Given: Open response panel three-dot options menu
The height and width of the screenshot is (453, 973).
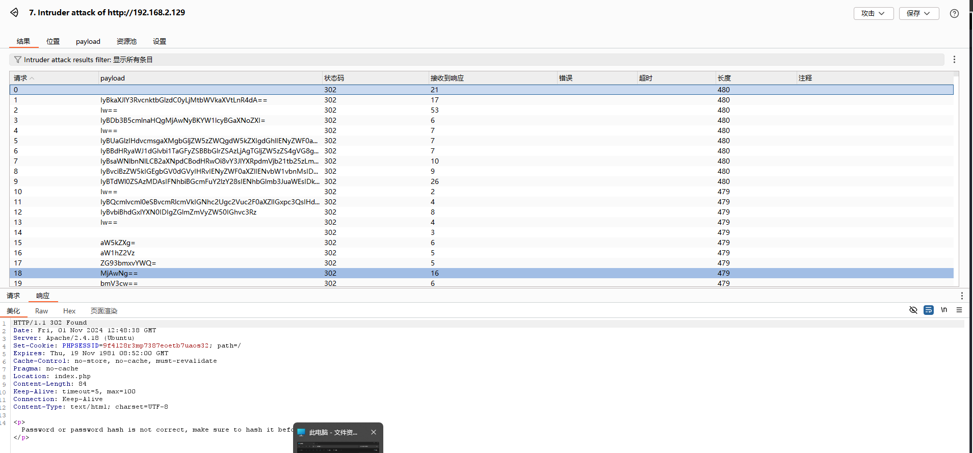Looking at the screenshot, I should pos(961,296).
